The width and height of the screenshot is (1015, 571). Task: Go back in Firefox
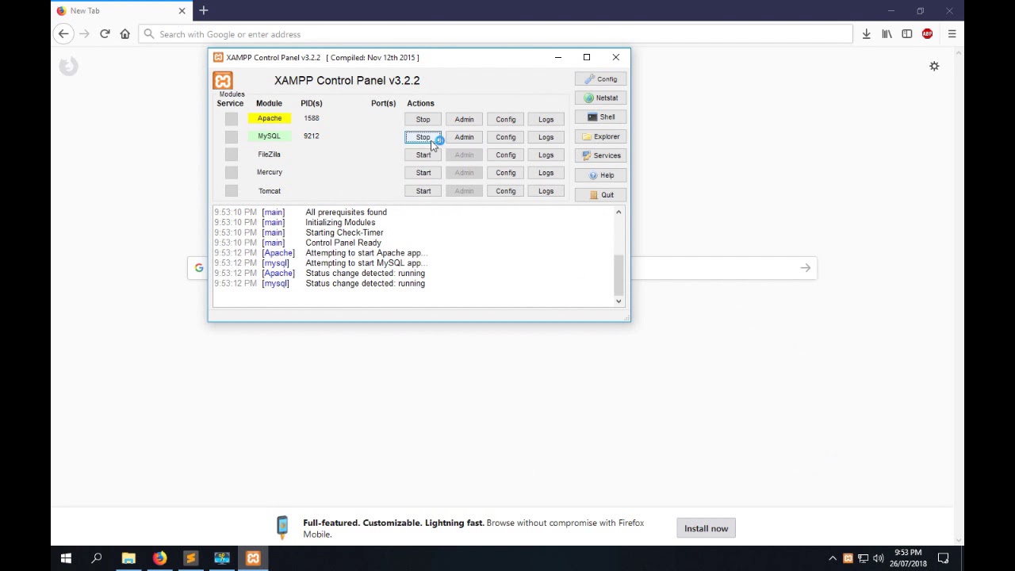[63, 34]
